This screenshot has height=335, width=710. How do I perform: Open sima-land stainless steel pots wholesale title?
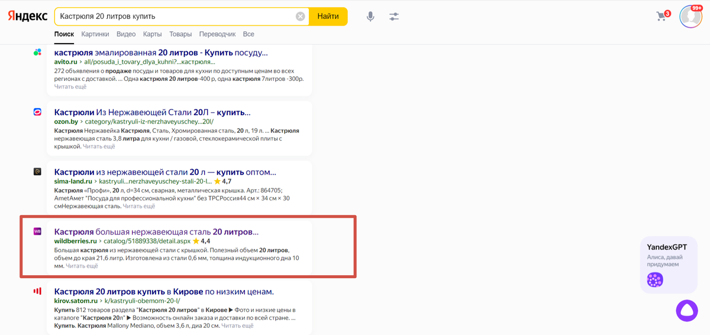click(x=165, y=172)
